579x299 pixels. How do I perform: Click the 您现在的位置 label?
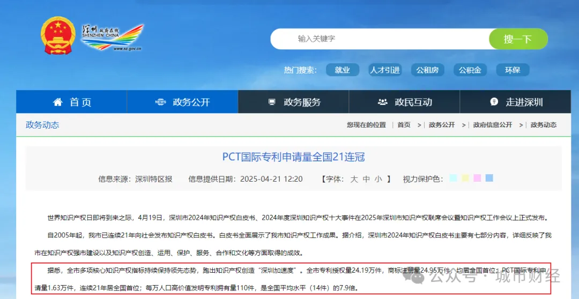pos(366,125)
